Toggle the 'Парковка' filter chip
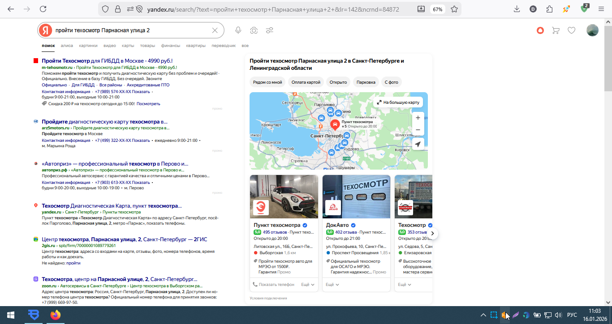 pos(366,82)
